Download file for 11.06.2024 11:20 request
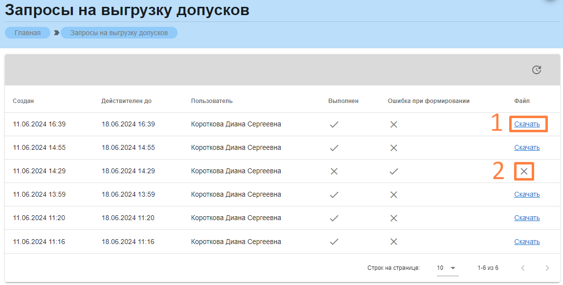The image size is (563, 285). click(x=527, y=218)
